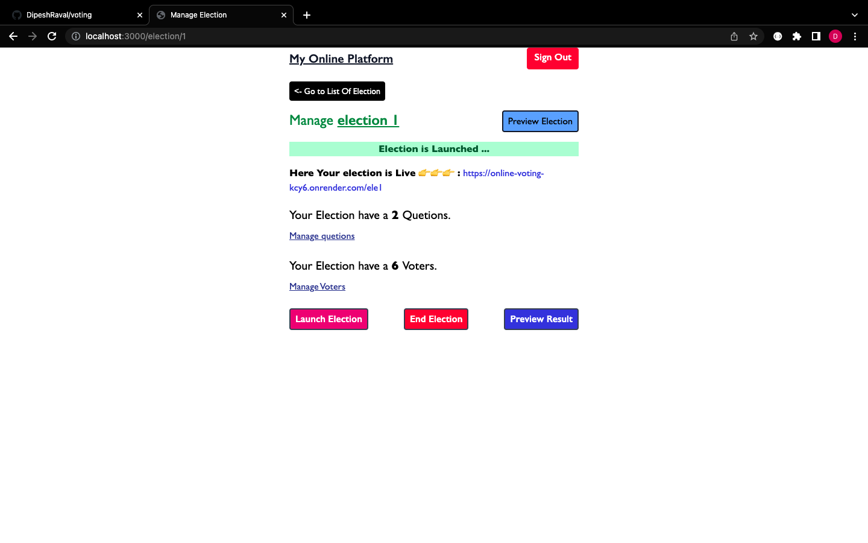
Task: Click the browser back navigation arrow
Action: (13, 36)
